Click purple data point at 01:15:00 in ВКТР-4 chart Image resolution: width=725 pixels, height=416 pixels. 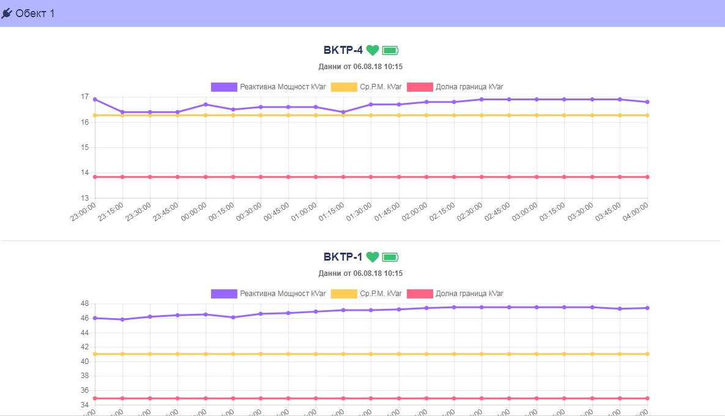tap(344, 112)
